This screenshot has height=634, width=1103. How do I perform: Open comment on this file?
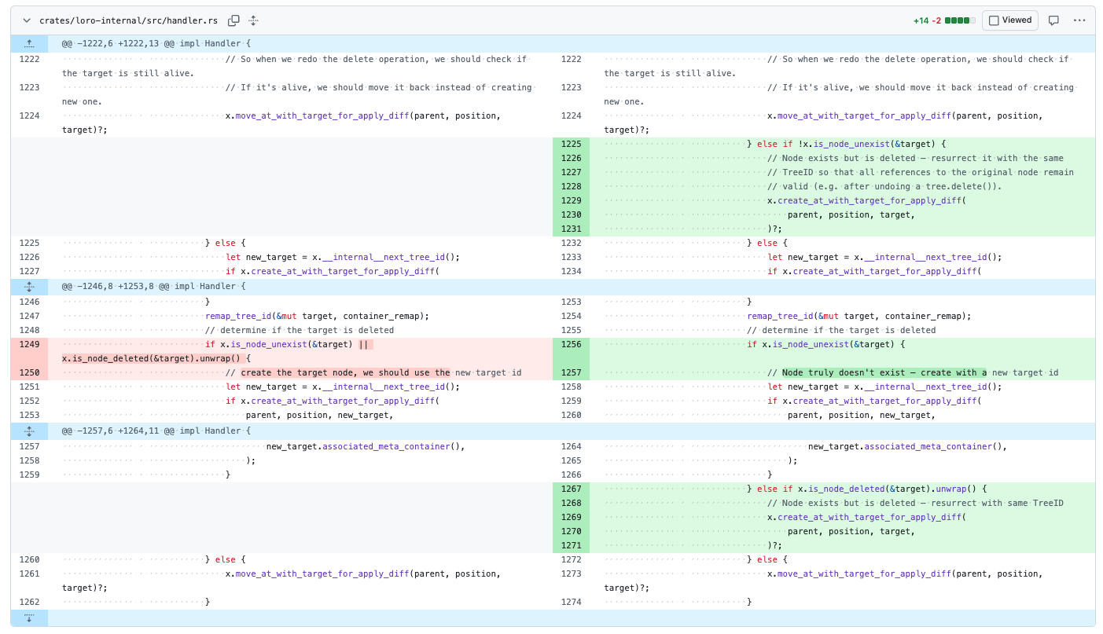click(x=1053, y=20)
